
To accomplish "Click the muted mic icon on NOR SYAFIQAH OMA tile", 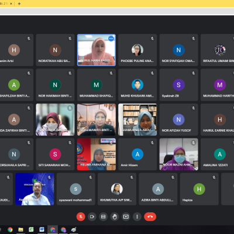I will [x=194, y=39].
